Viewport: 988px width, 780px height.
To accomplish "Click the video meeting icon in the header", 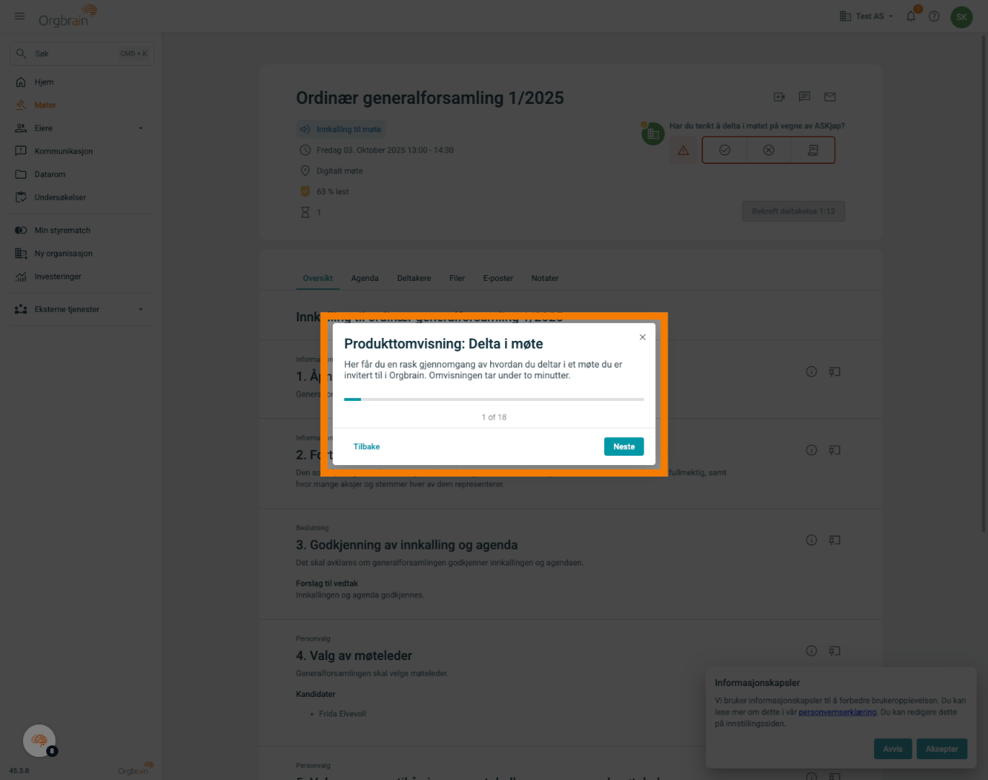I will click(779, 97).
